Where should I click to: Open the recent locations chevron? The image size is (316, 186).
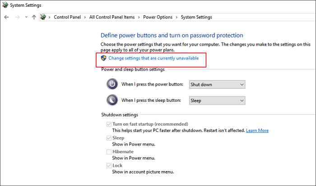coord(25,18)
